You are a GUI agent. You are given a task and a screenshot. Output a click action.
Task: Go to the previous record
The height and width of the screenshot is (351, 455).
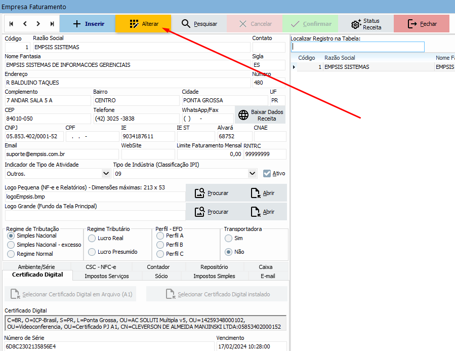(25, 24)
